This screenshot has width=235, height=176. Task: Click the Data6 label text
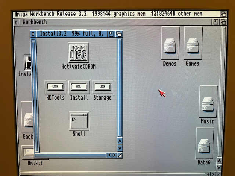(204, 162)
